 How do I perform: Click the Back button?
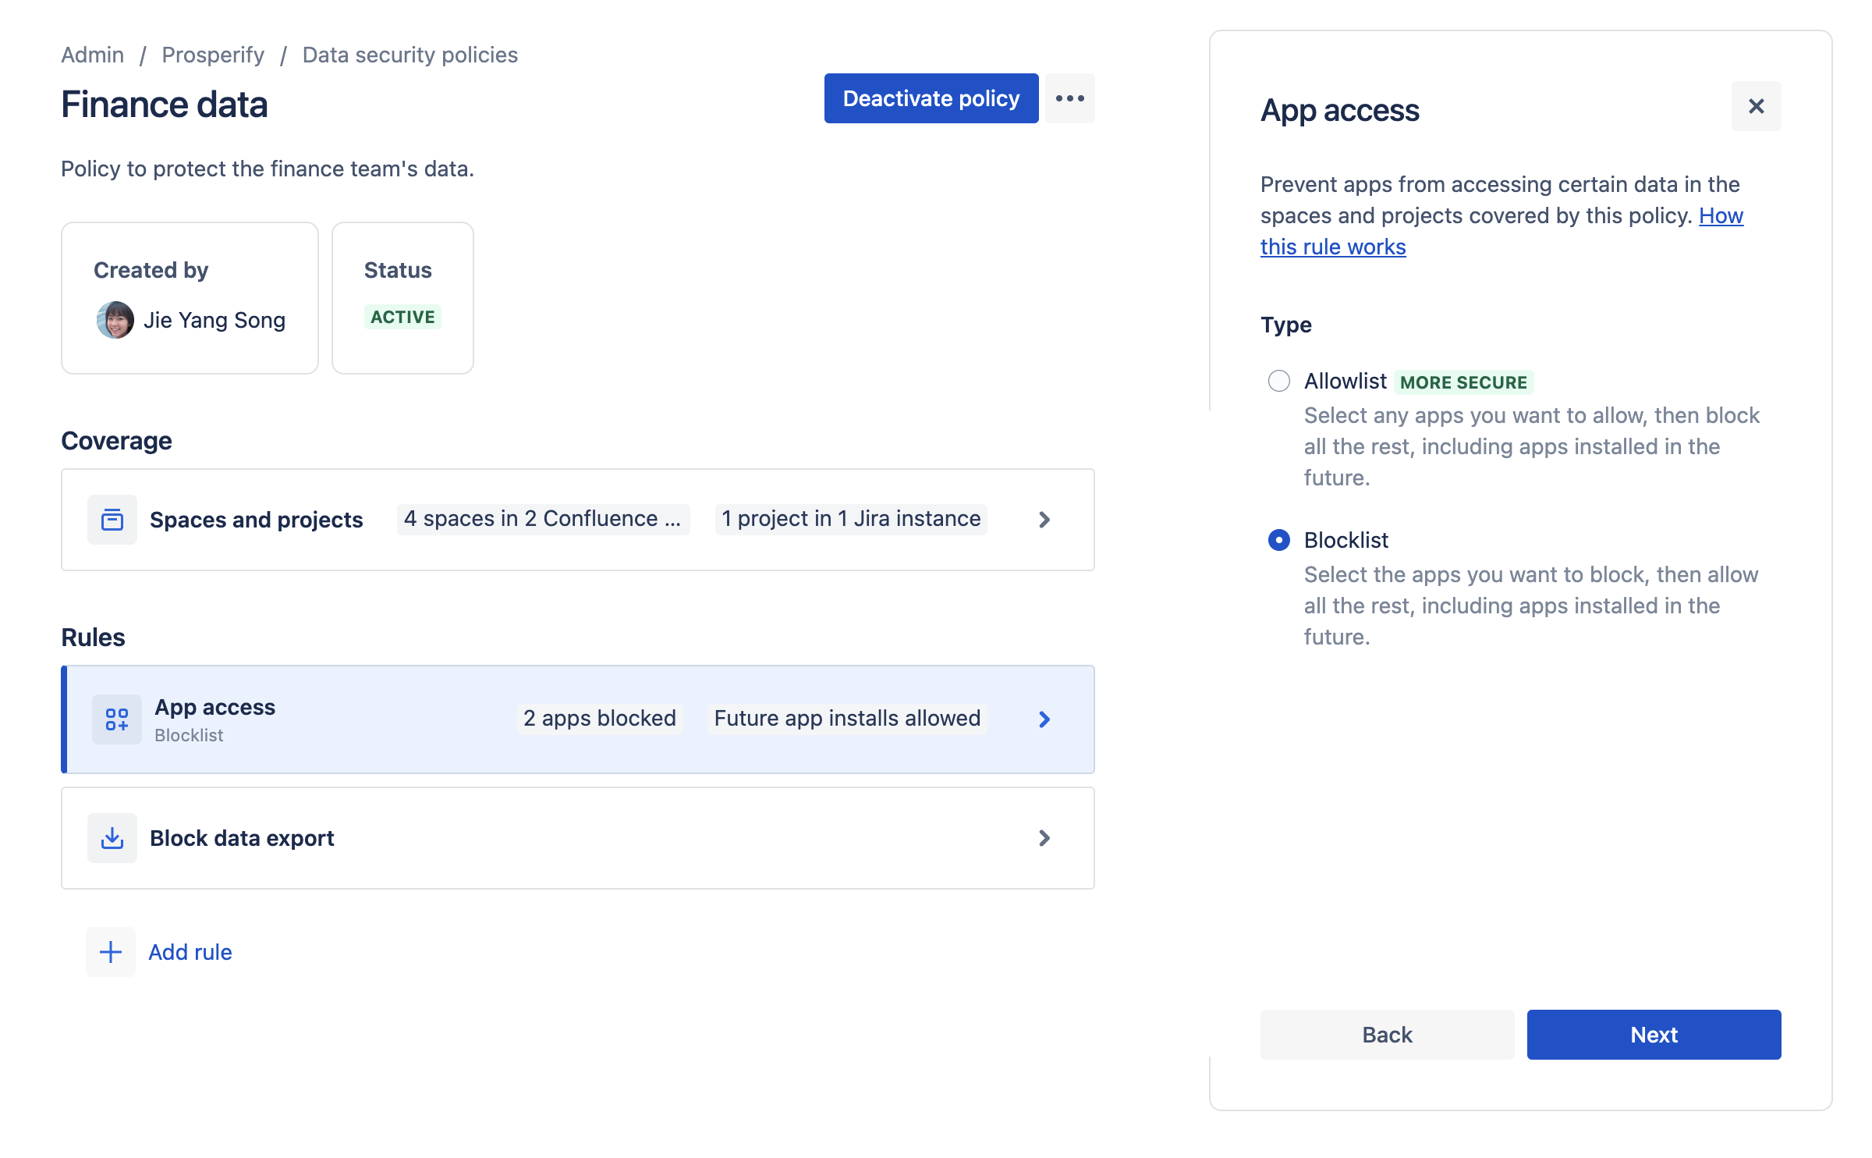(x=1387, y=1034)
